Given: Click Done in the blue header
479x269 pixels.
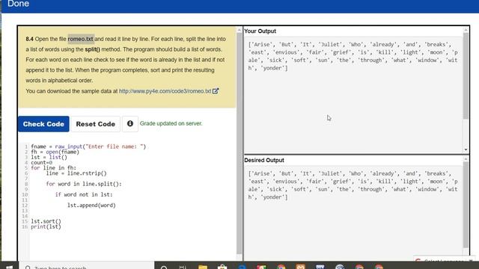Looking at the screenshot, I should coord(18,4).
